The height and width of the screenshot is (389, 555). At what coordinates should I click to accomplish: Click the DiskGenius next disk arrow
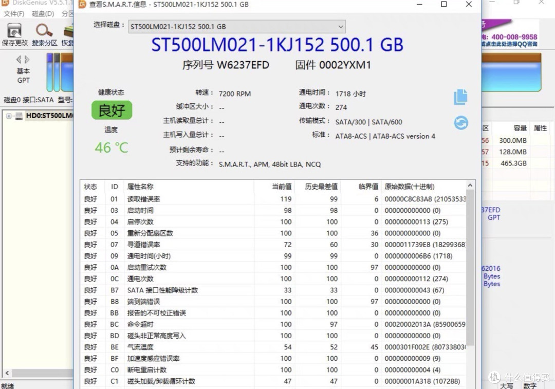click(x=27, y=59)
